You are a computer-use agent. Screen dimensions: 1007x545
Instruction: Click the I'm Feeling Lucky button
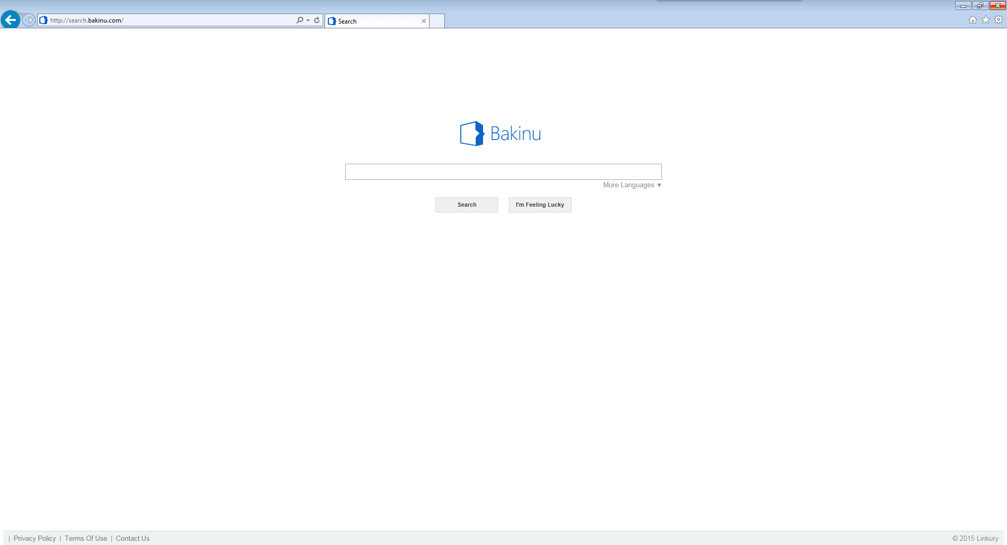pyautogui.click(x=540, y=205)
